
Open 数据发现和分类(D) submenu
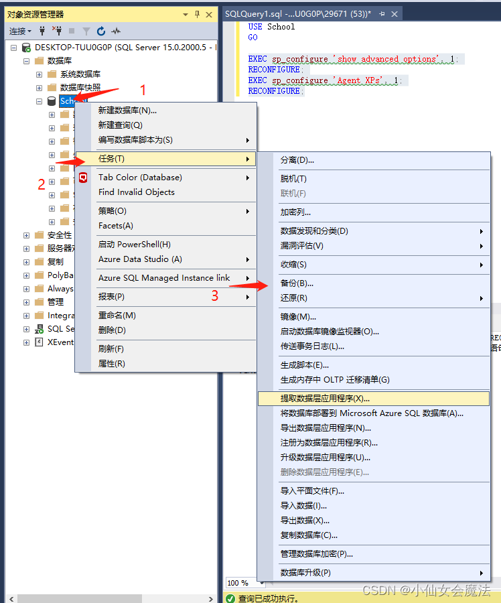374,230
